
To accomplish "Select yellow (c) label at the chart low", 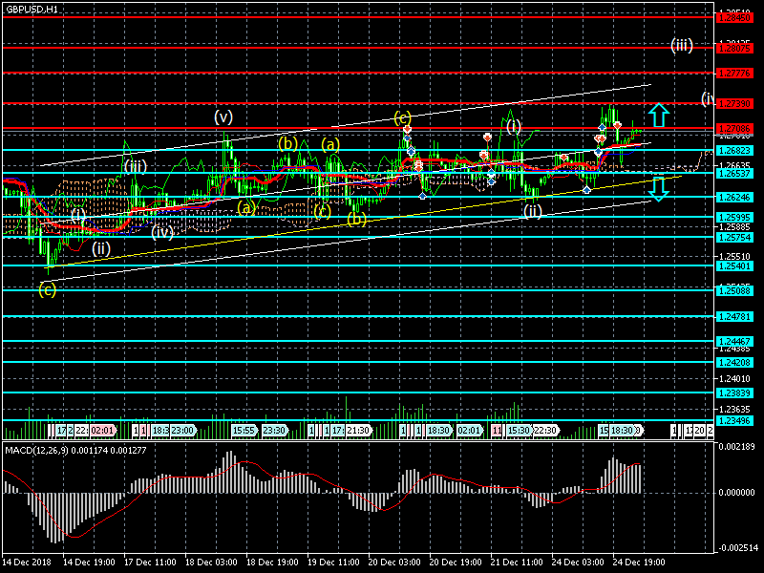I will point(48,289).
